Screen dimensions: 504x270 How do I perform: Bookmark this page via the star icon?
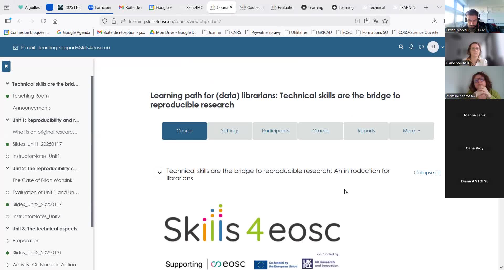(x=385, y=21)
